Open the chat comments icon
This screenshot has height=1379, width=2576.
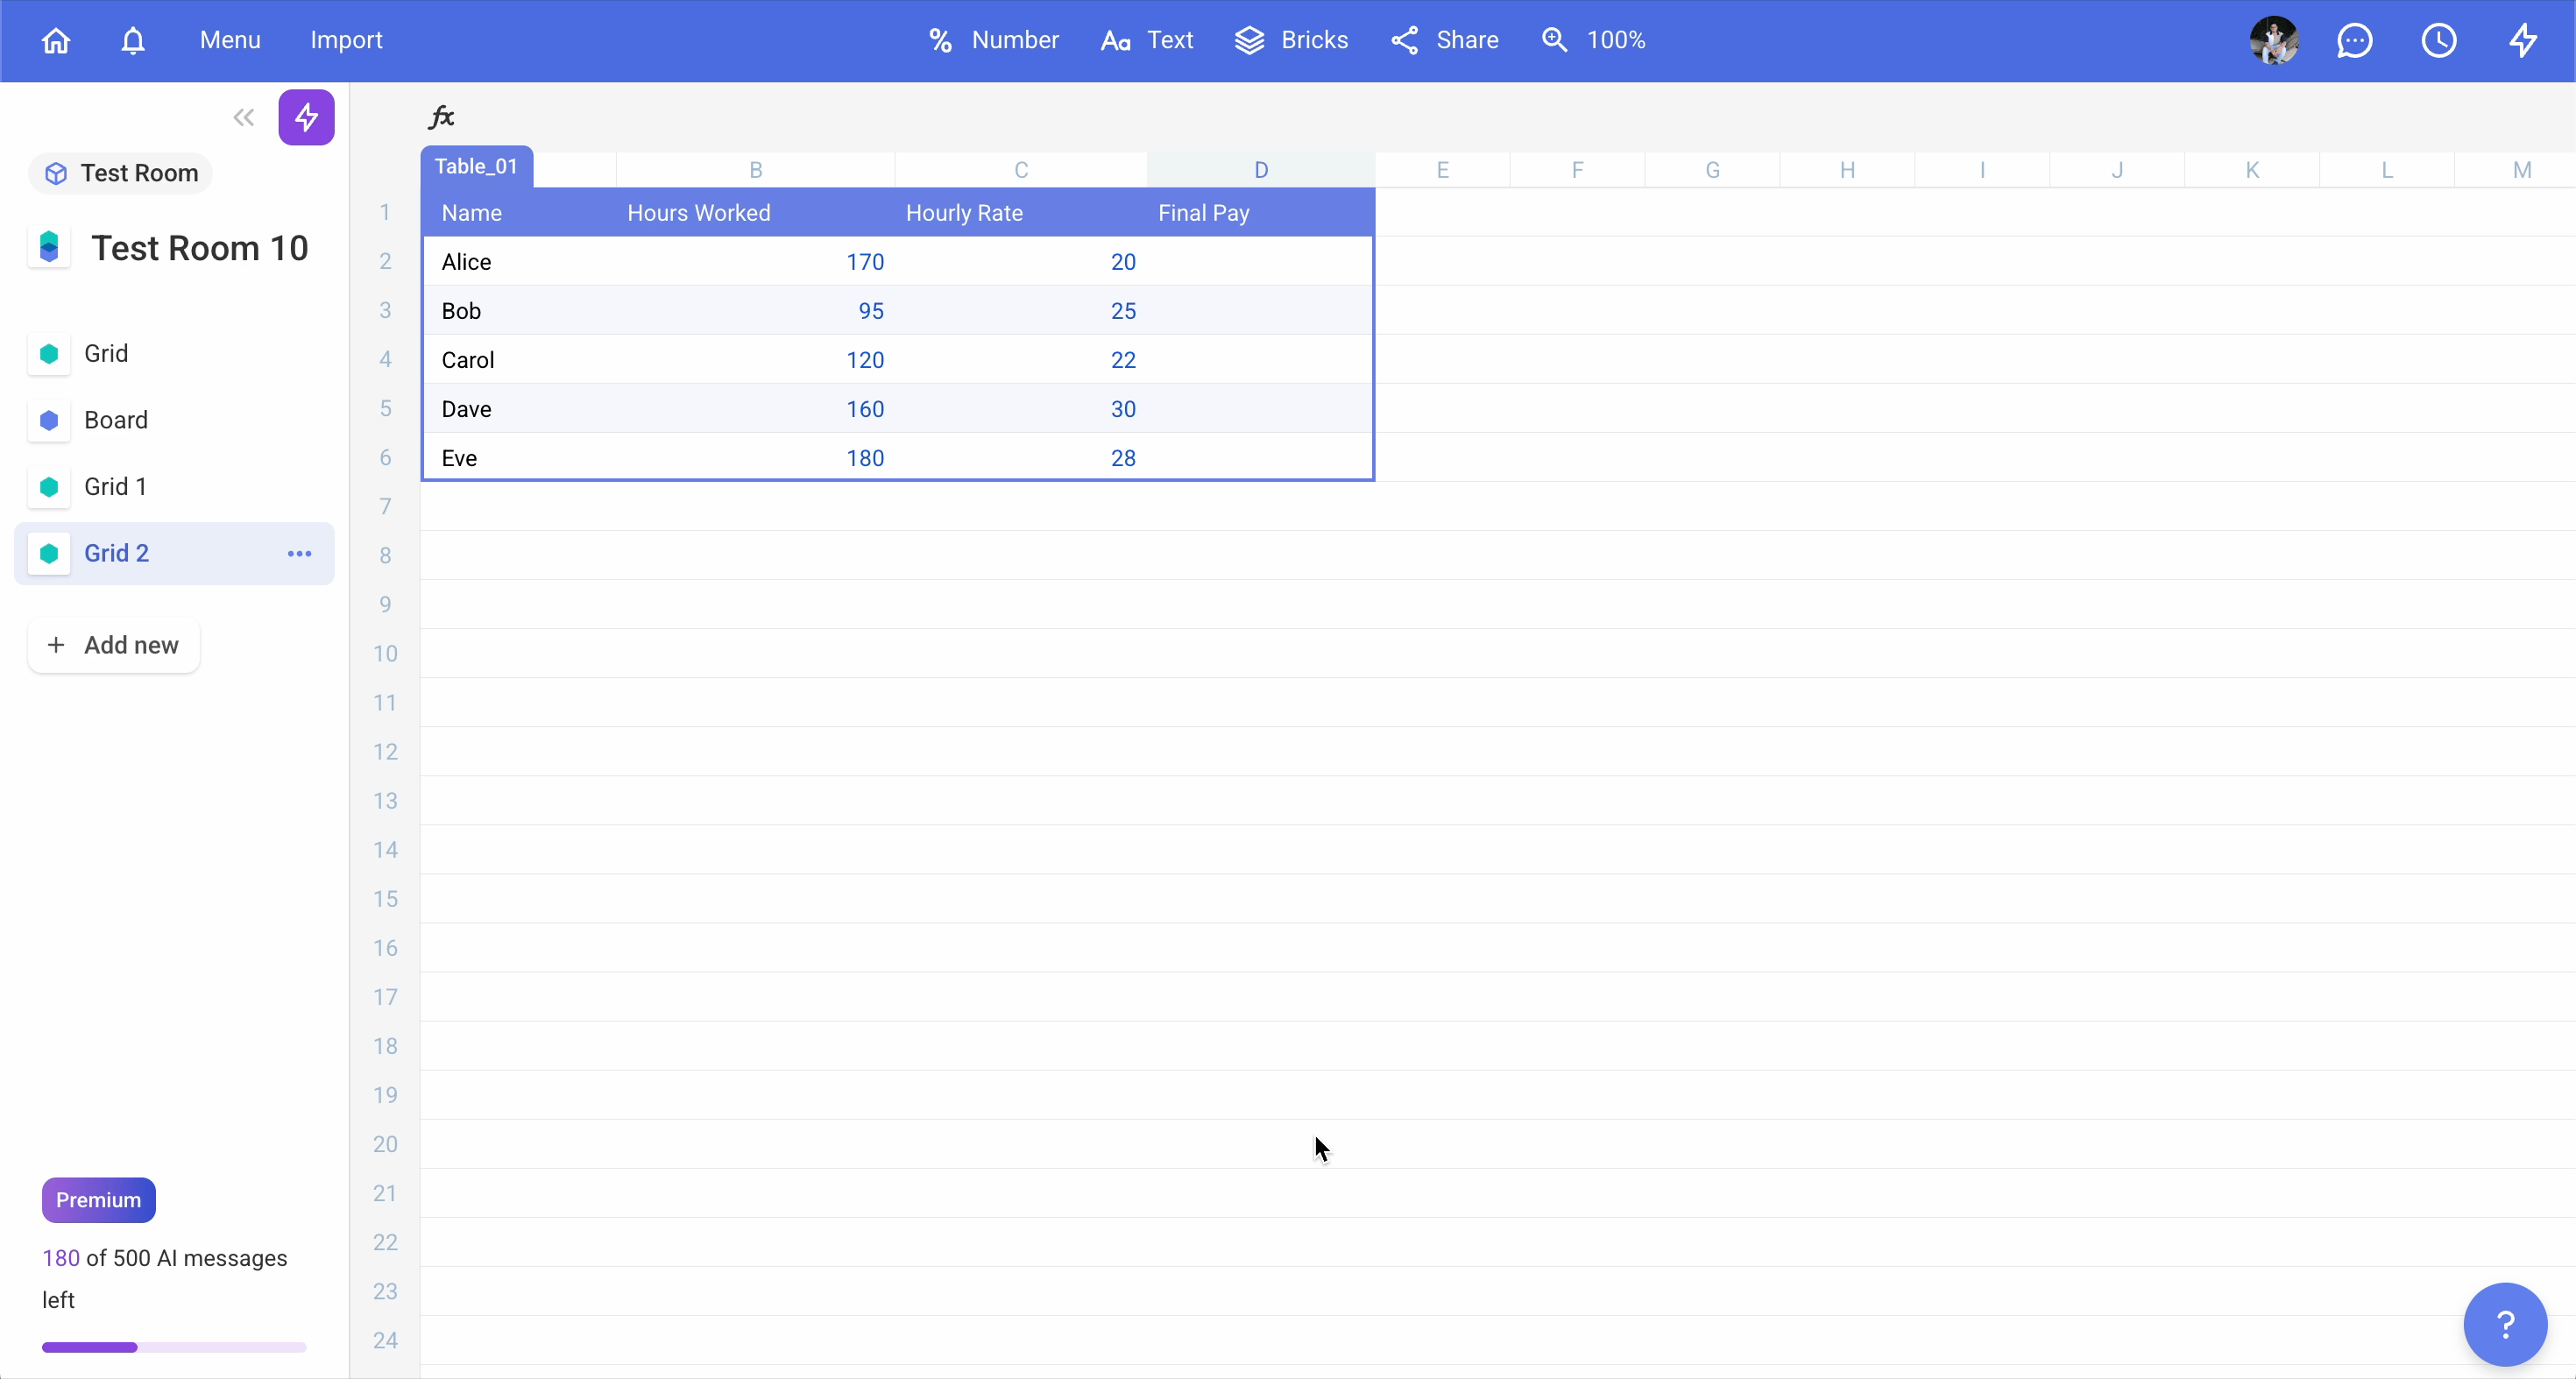coord(2354,40)
